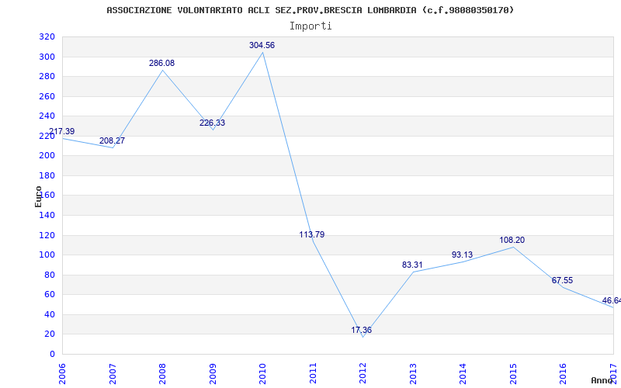Click the 83.31 data label
The width and height of the screenshot is (621, 388).
pos(412,265)
